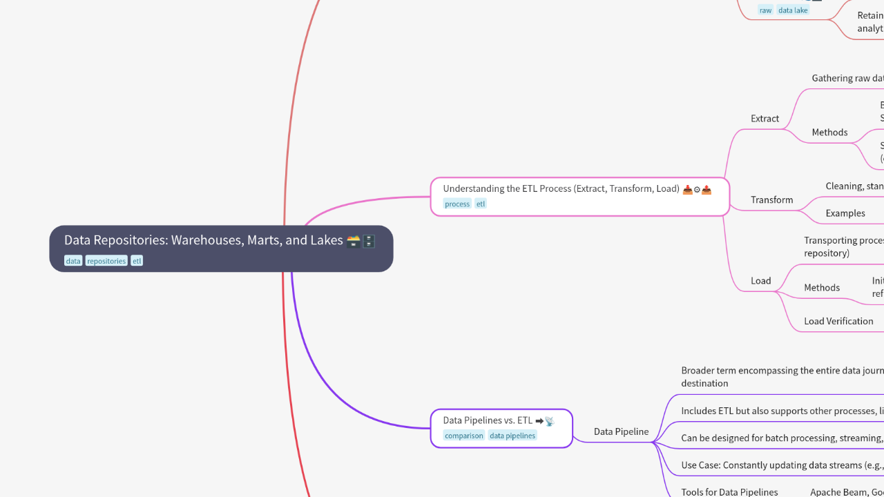This screenshot has width=884, height=497.
Task: Select 'Includes ETL but also supports' node
Action: tap(782, 411)
